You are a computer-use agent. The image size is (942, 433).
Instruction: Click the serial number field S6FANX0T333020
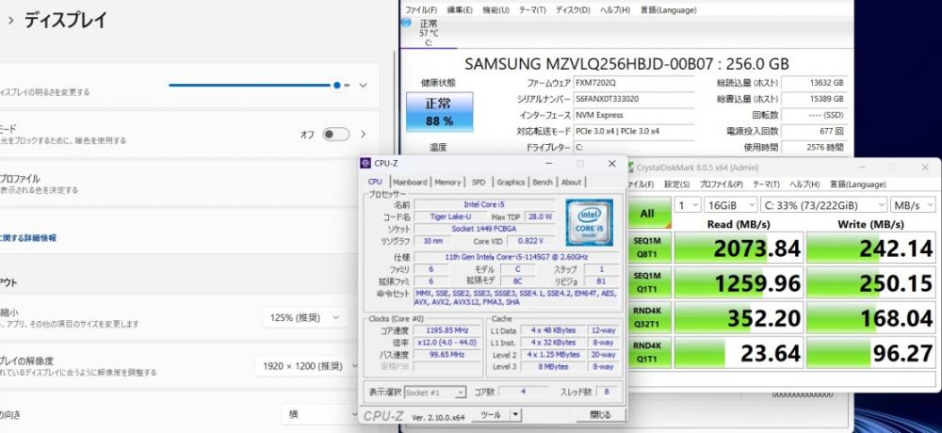[x=633, y=99]
